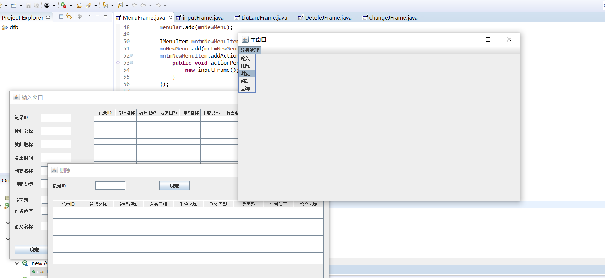Click the 'new A' class icon in Outline

pyautogui.click(x=25, y=263)
